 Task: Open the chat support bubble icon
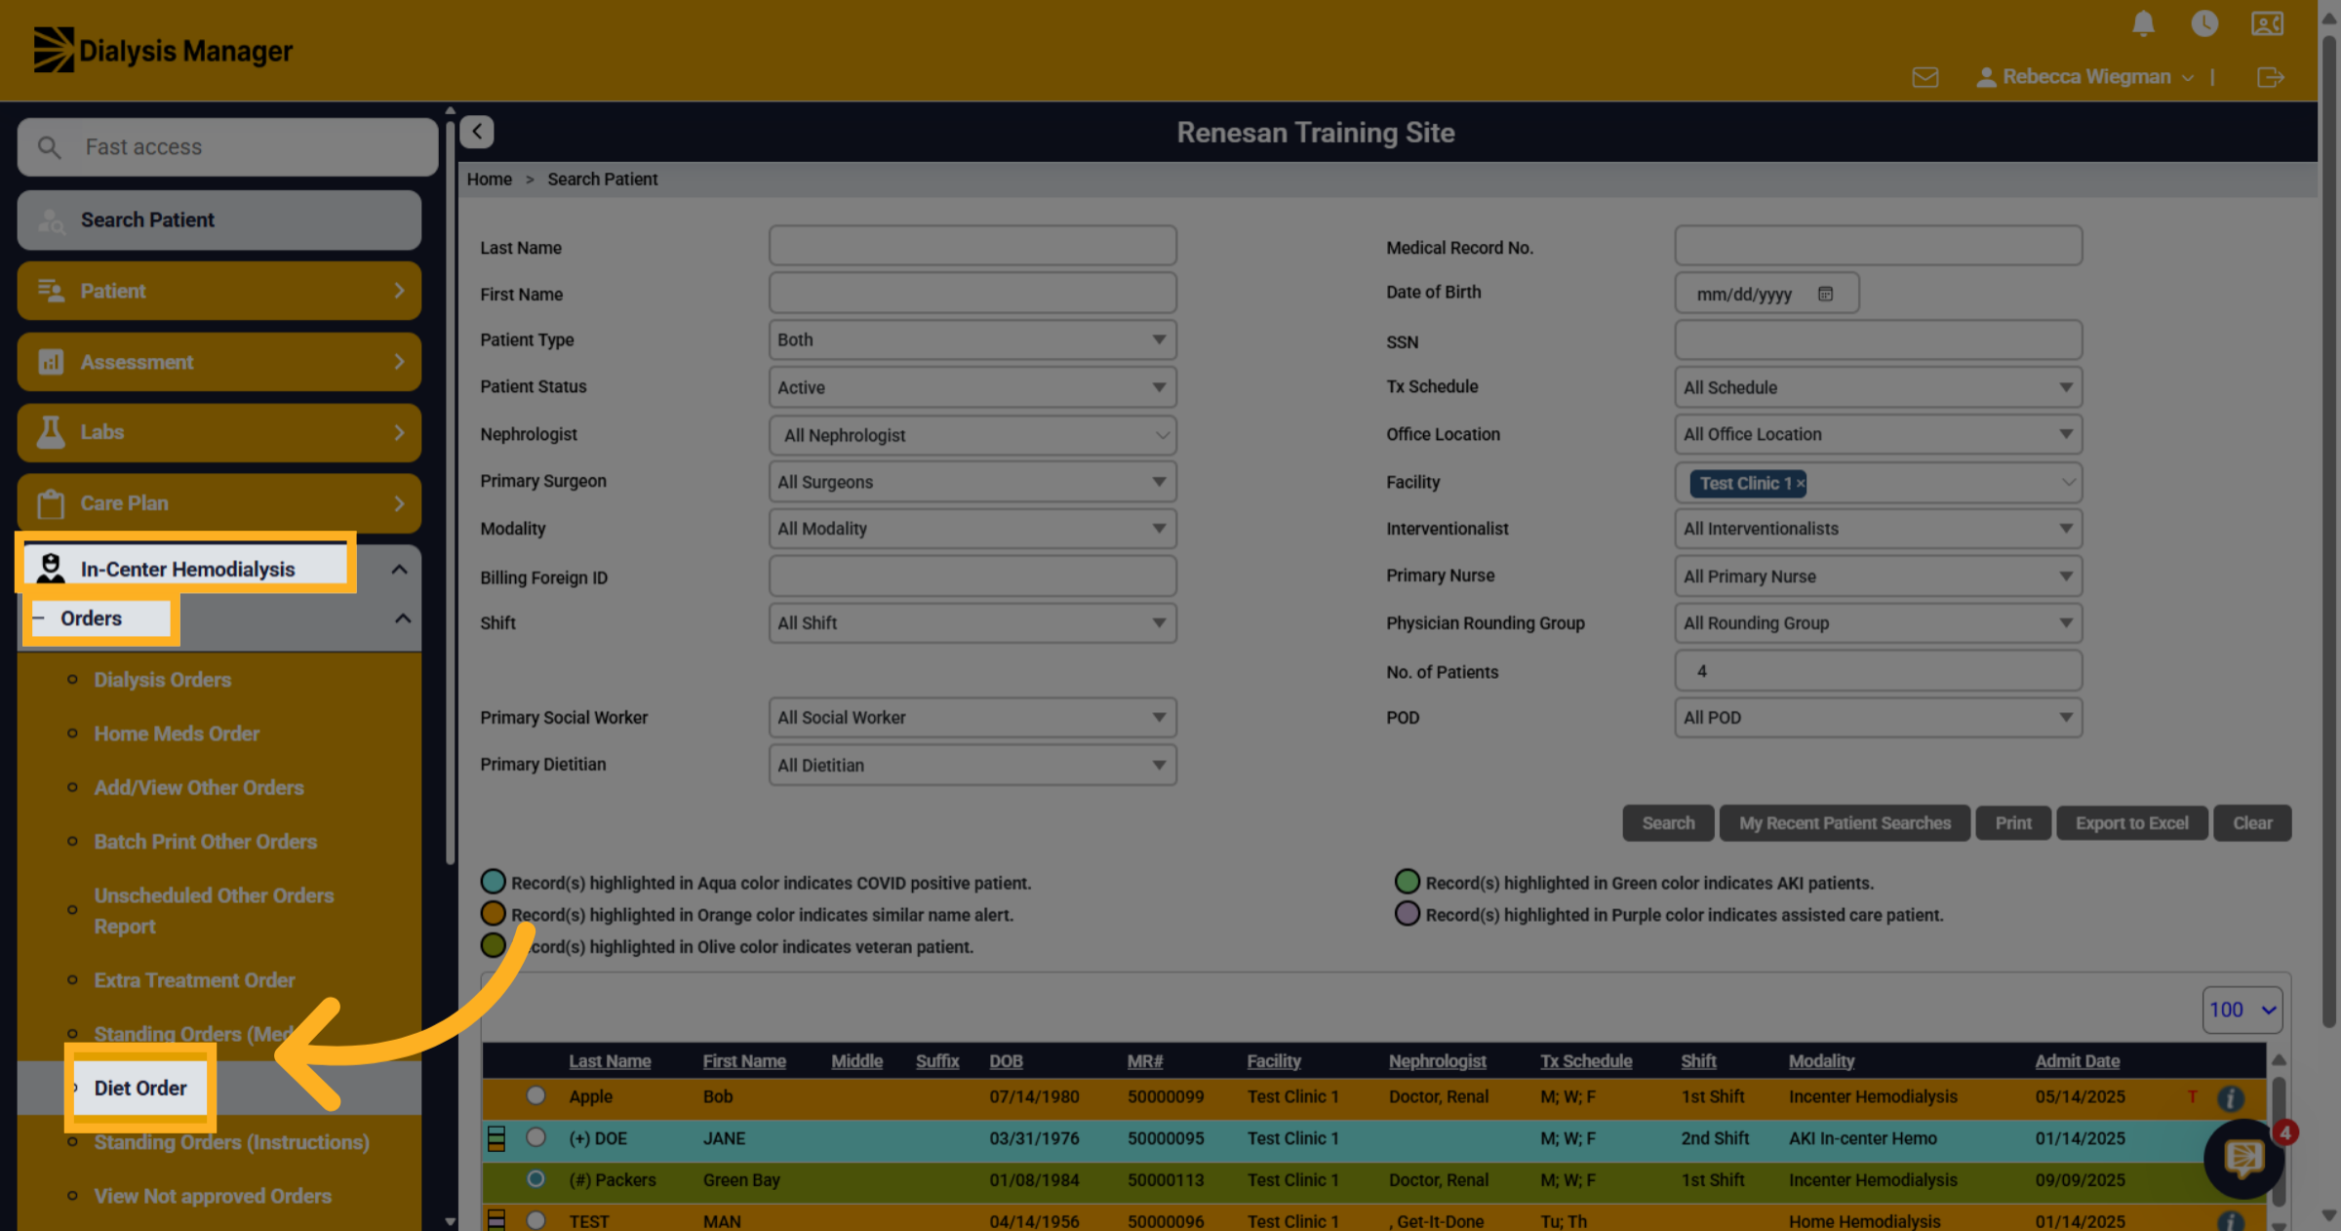2242,1158
